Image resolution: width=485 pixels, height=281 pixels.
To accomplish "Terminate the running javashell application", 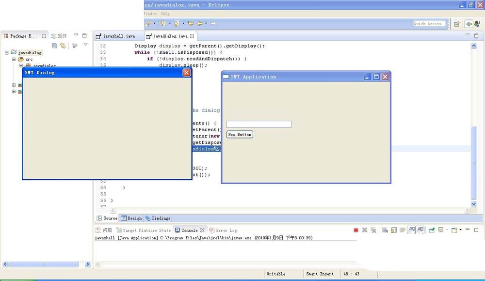I will (x=356, y=230).
